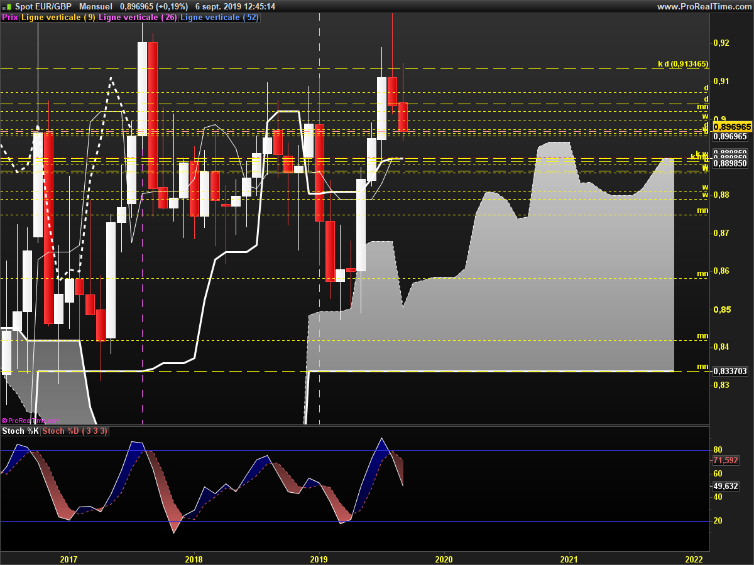The height and width of the screenshot is (565, 754).
Task: Click the 40 level on stochastic axis
Action: click(x=718, y=497)
